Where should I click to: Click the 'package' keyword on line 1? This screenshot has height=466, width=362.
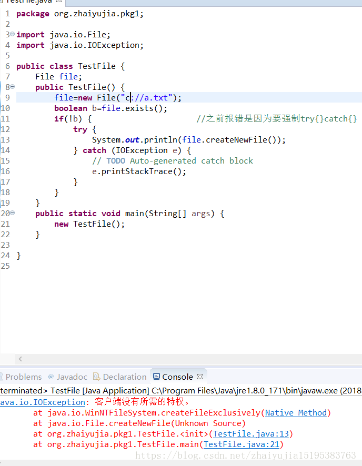click(33, 14)
